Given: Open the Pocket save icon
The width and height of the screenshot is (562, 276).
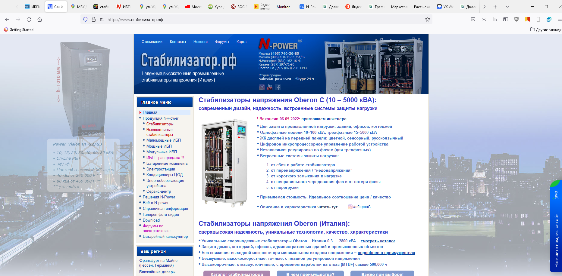Looking at the screenshot, I should point(473,20).
